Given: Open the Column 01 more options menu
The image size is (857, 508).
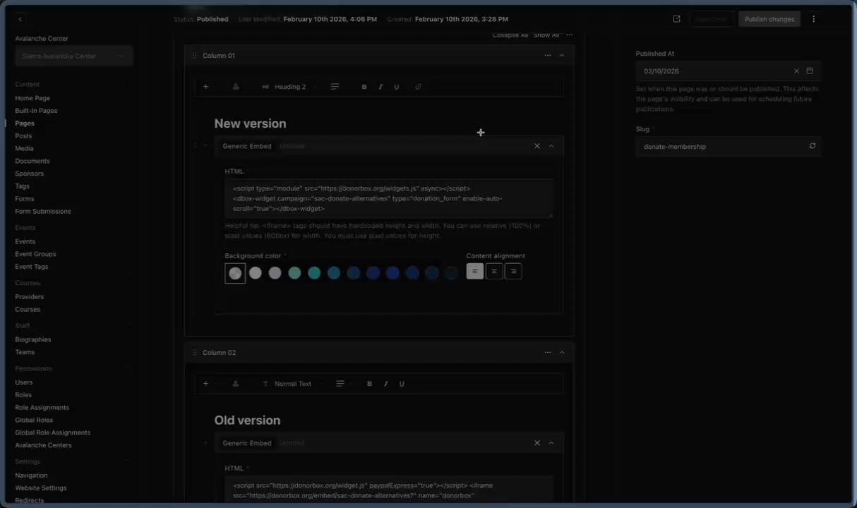Looking at the screenshot, I should click(x=547, y=55).
